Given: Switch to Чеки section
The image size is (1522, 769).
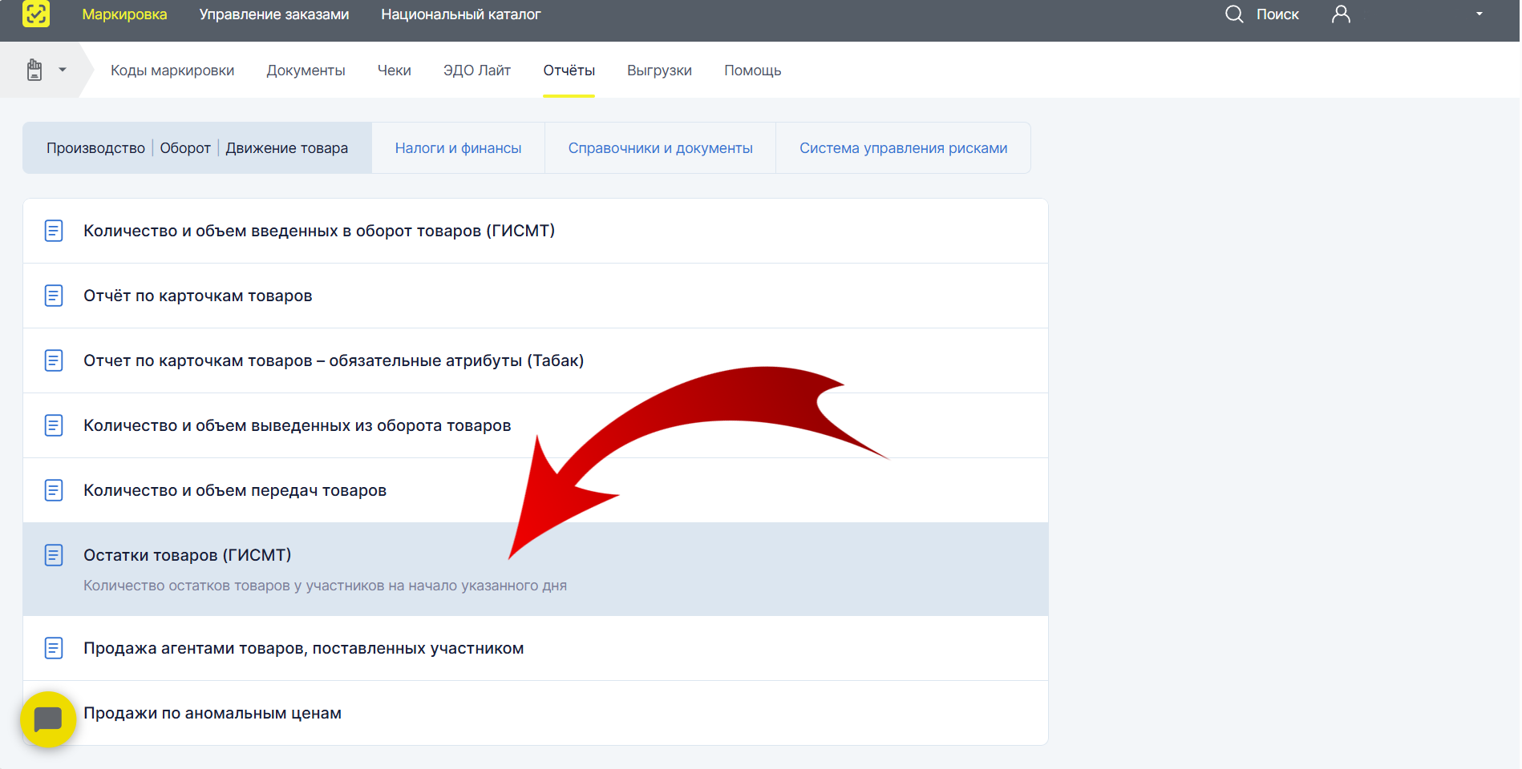Looking at the screenshot, I should tap(395, 70).
